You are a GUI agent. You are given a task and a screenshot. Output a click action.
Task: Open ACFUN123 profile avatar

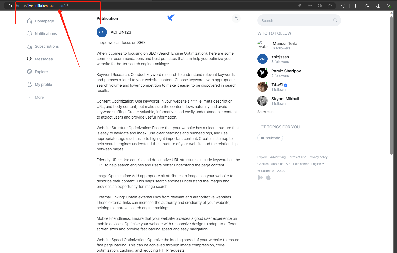[x=102, y=32]
